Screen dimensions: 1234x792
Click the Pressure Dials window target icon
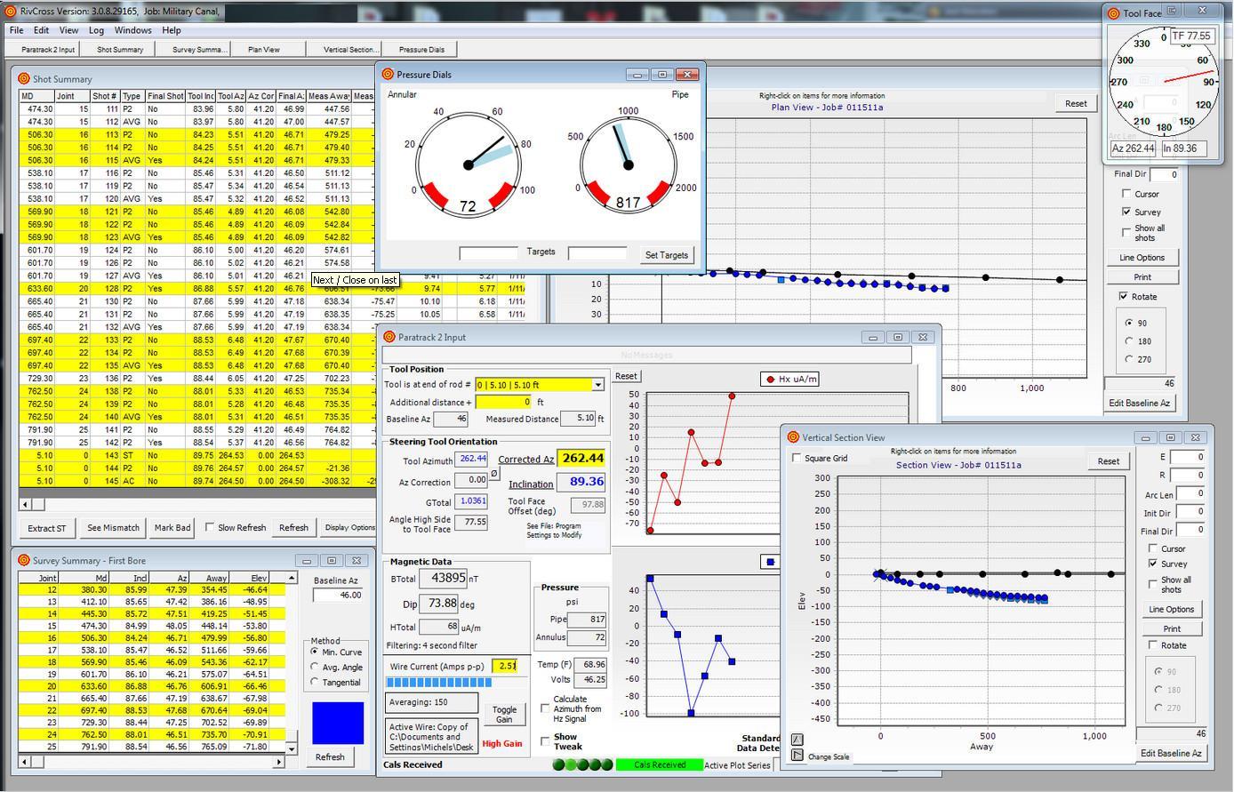[388, 75]
